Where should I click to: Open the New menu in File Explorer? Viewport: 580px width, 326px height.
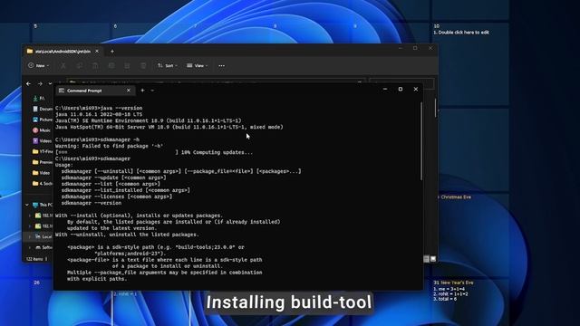tap(38, 66)
